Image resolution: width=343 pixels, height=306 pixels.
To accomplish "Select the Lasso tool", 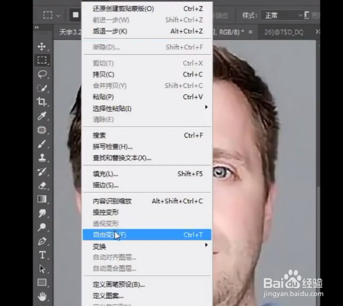I will pyautogui.click(x=42, y=74).
